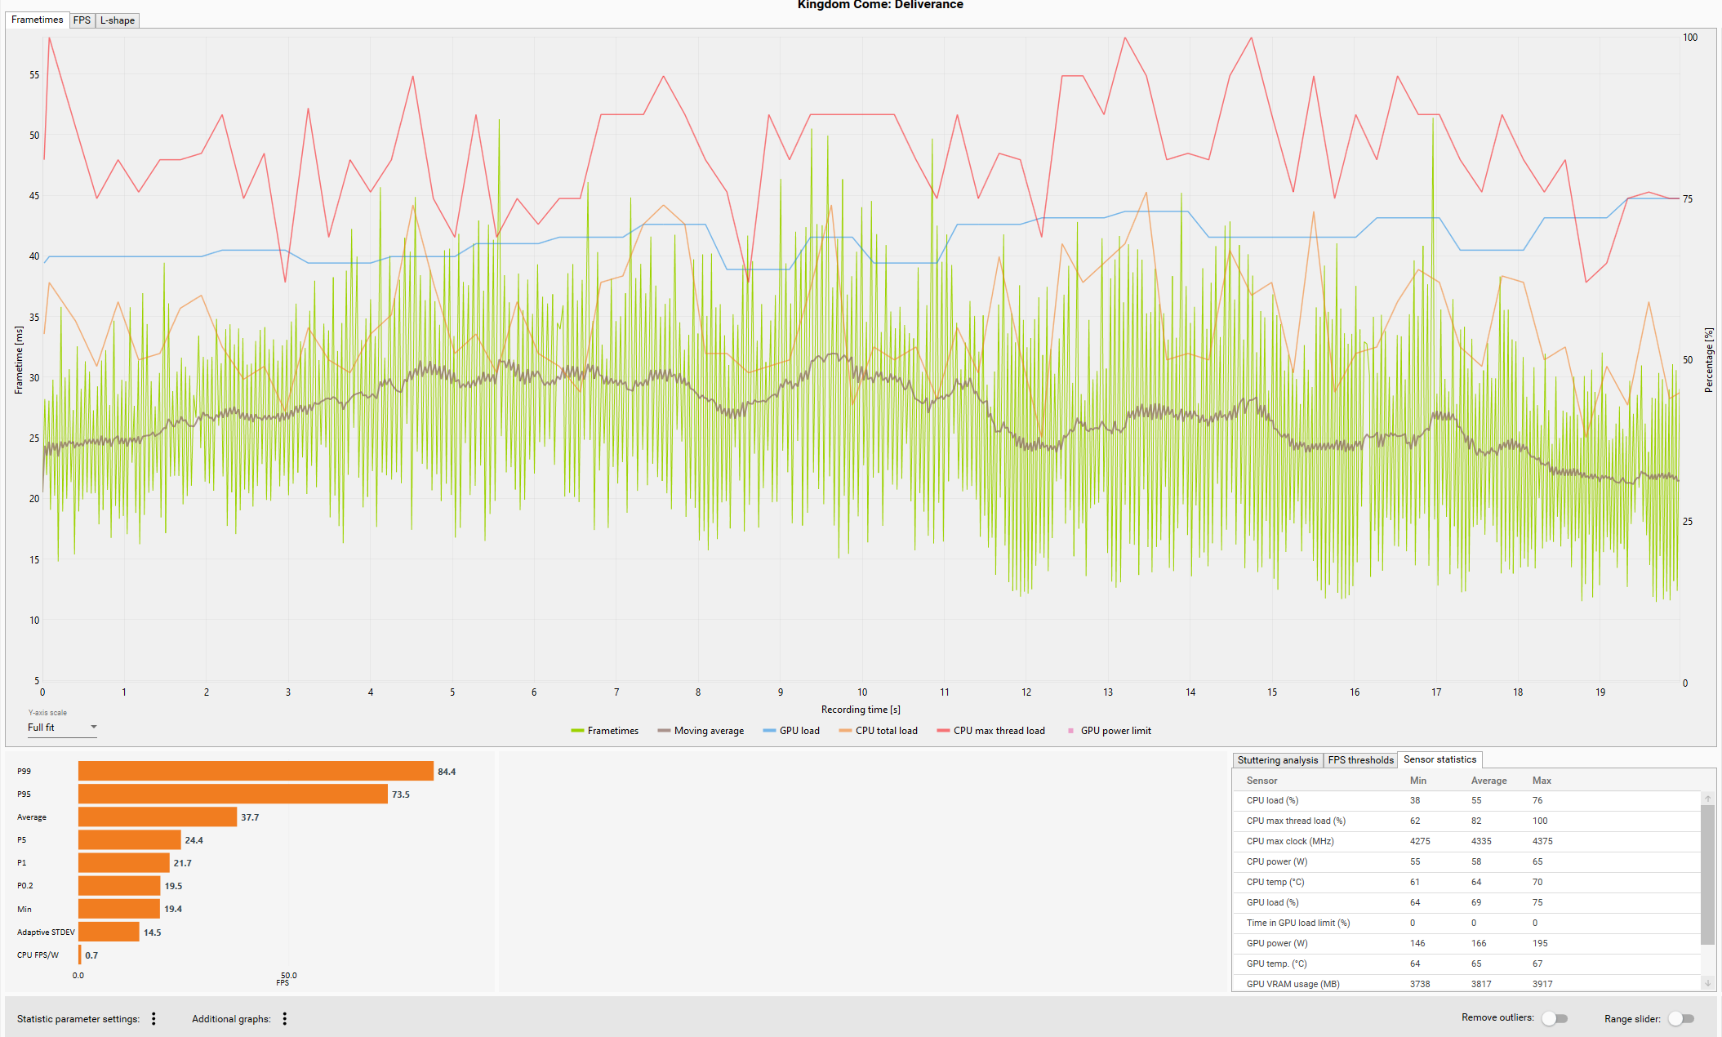Click GPU power limit legend marker
This screenshot has width=1722, height=1037.
point(1070,731)
